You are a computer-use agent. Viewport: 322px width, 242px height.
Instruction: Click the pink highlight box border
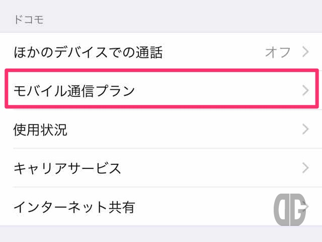coord(162,71)
